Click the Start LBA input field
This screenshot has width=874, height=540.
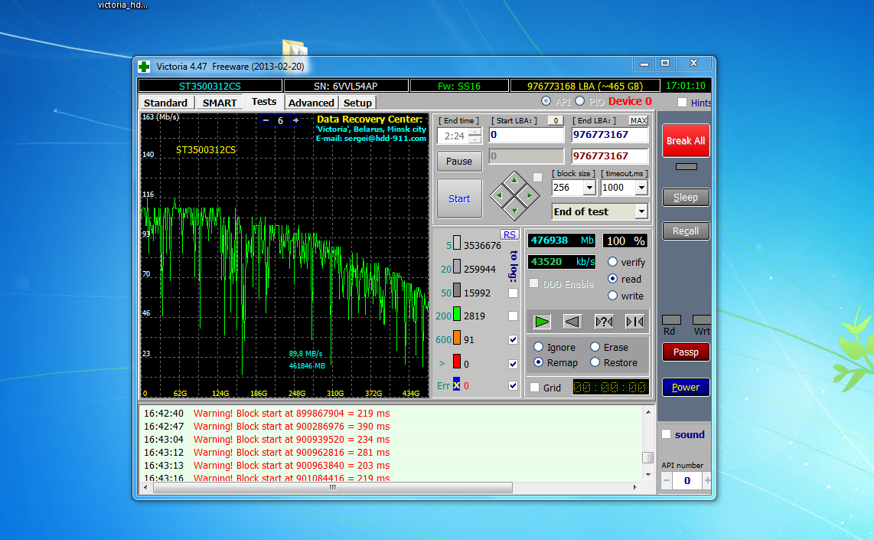click(527, 135)
